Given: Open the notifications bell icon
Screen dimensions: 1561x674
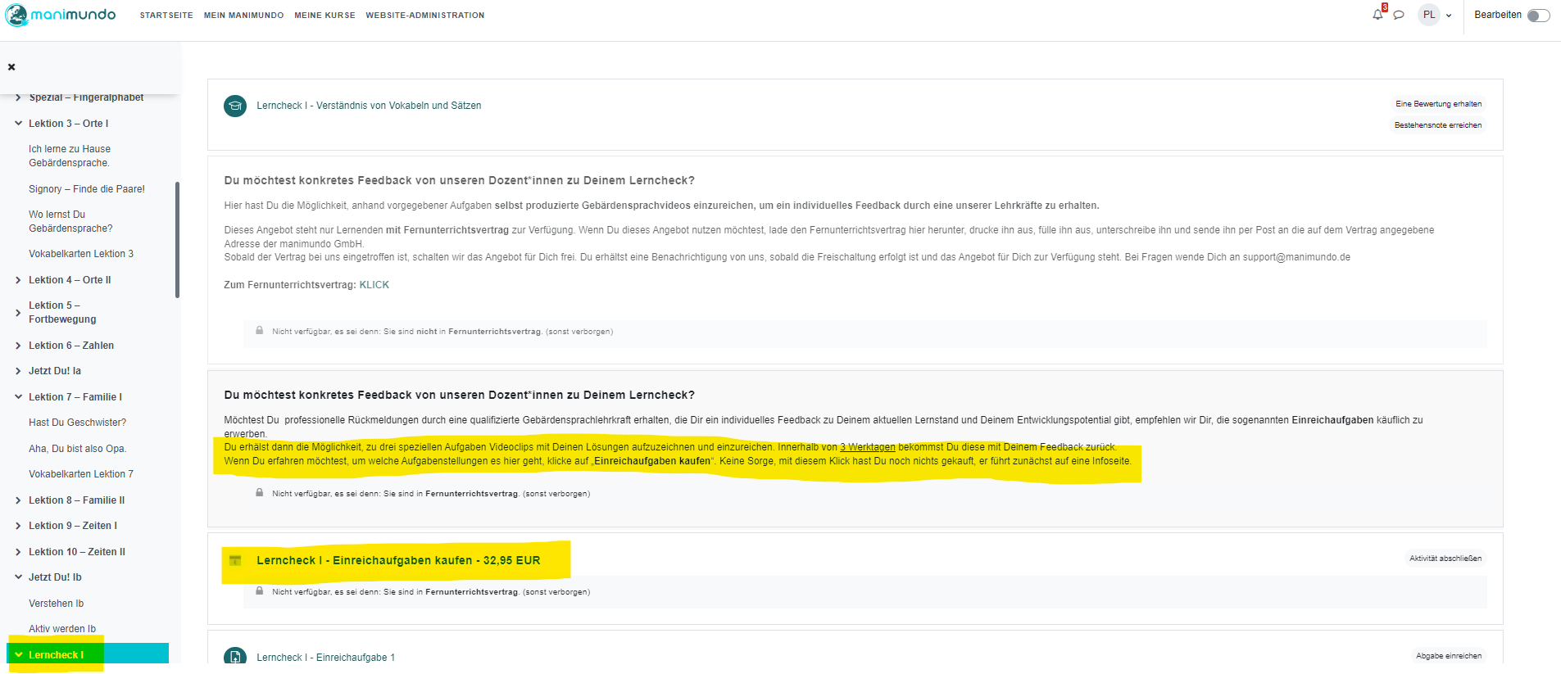Looking at the screenshot, I should 1377,15.
